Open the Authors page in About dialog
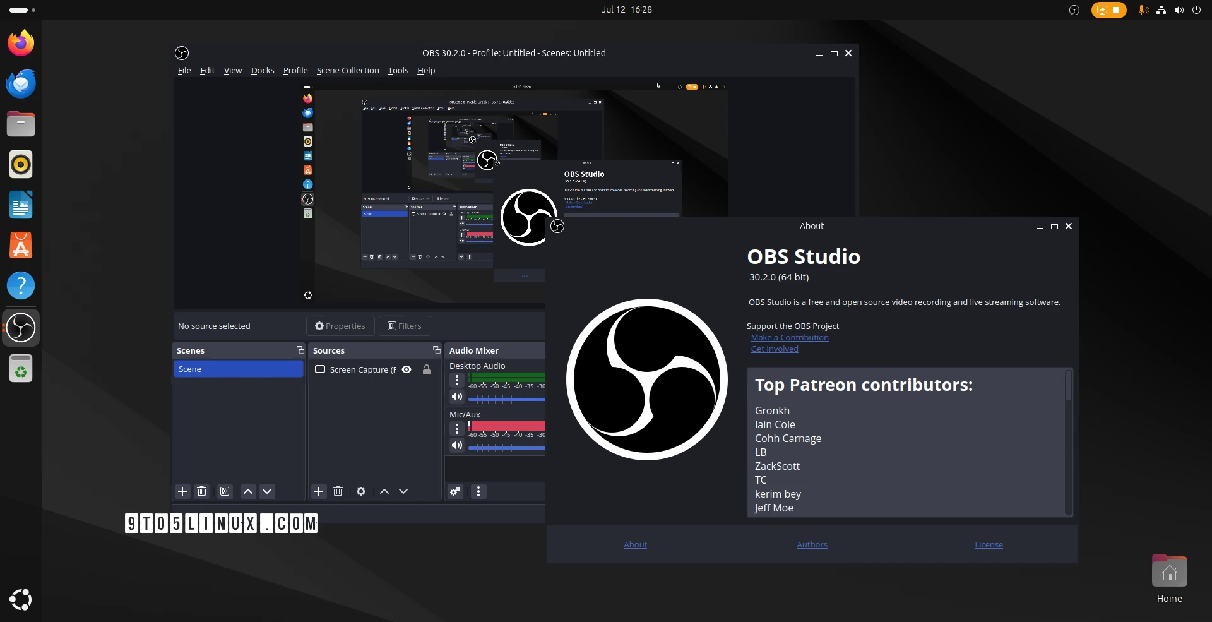Screen dimensions: 1212x622 pos(811,544)
